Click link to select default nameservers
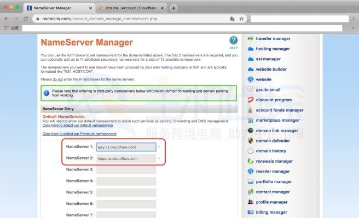The height and width of the screenshot is (218, 359). [78, 125]
